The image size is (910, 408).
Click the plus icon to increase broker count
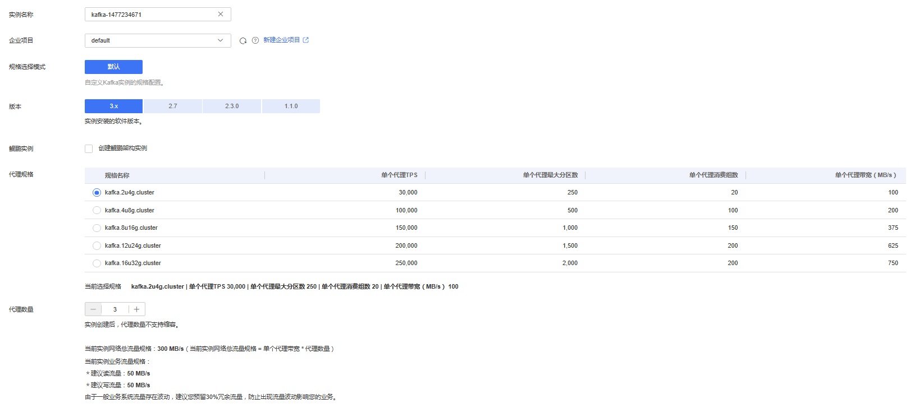pyautogui.click(x=136, y=309)
